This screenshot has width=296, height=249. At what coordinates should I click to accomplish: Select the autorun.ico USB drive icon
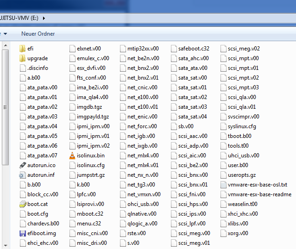click(22, 165)
